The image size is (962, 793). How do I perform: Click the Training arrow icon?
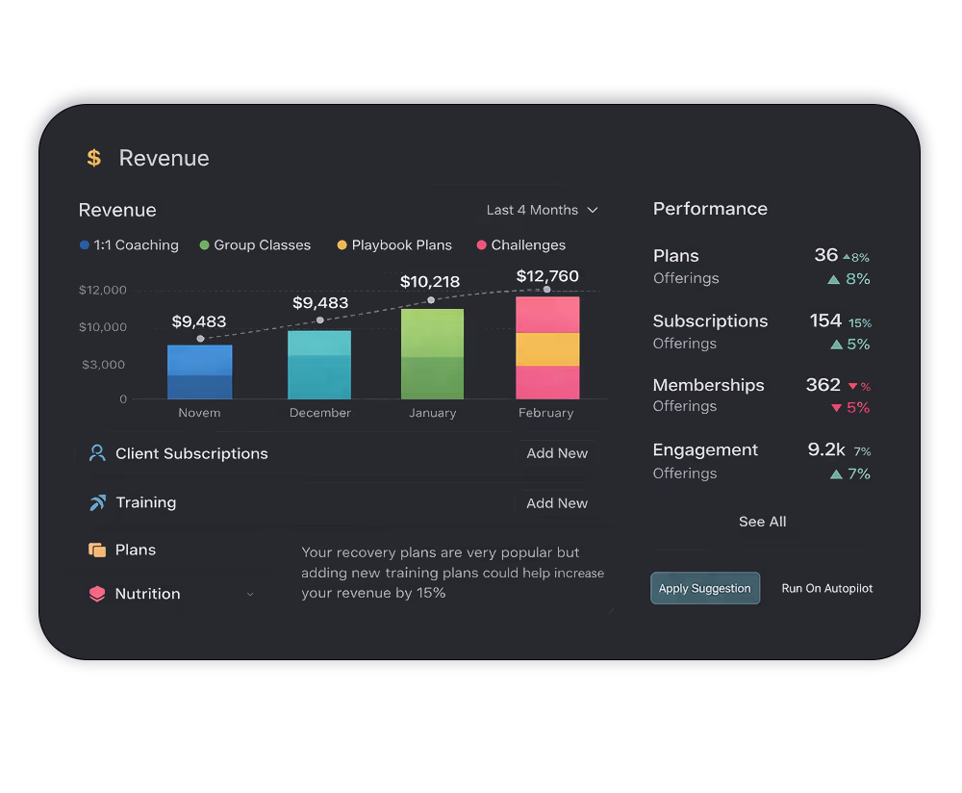[97, 502]
